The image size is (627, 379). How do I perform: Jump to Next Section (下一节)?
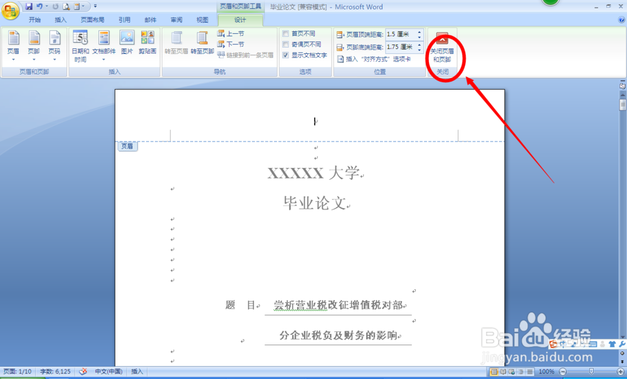pyautogui.click(x=231, y=44)
